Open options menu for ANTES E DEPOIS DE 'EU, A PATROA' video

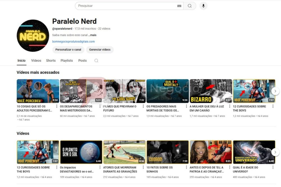coord(230,167)
